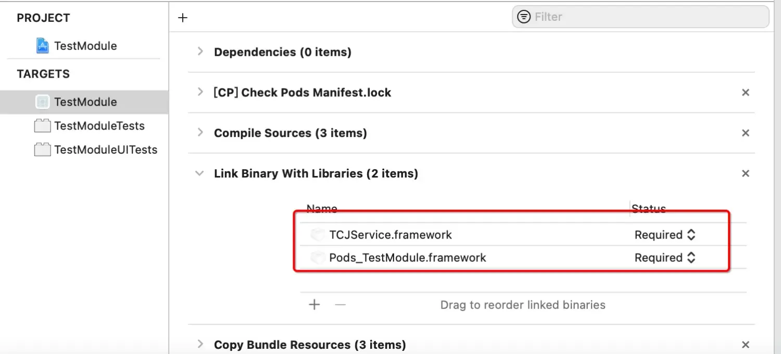Viewport: 781px width, 354px height.
Task: Click the Filter text field
Action: [x=646, y=17]
